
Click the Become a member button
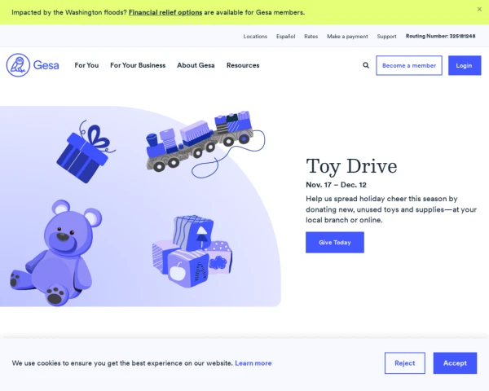coord(409,65)
